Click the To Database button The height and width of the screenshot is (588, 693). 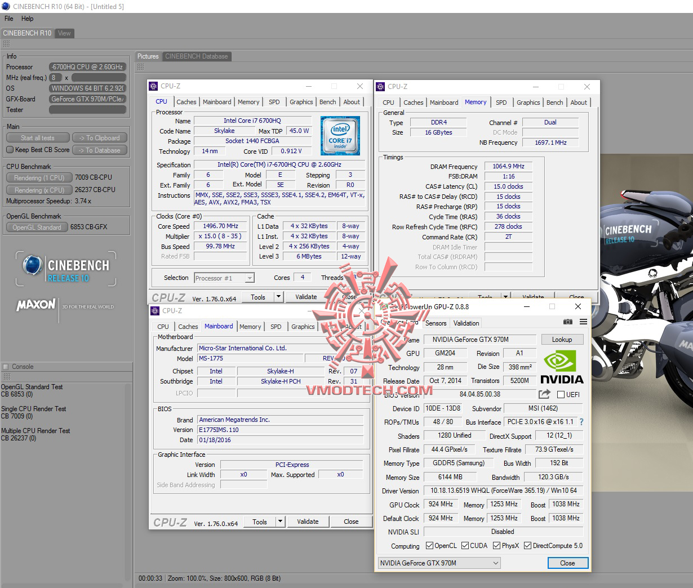(x=100, y=150)
